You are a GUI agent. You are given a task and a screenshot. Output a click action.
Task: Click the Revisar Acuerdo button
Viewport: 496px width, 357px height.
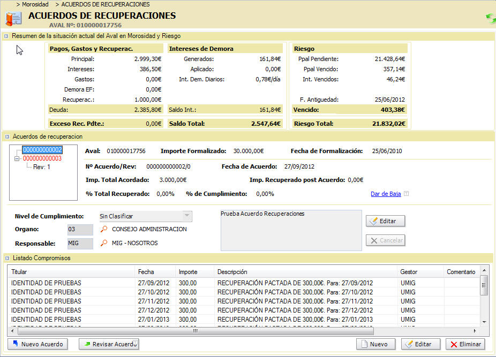[109, 344]
